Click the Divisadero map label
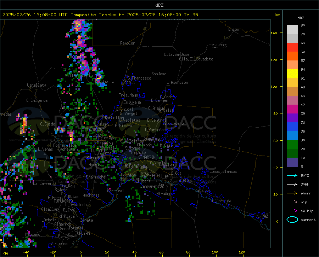 click(x=173, y=123)
